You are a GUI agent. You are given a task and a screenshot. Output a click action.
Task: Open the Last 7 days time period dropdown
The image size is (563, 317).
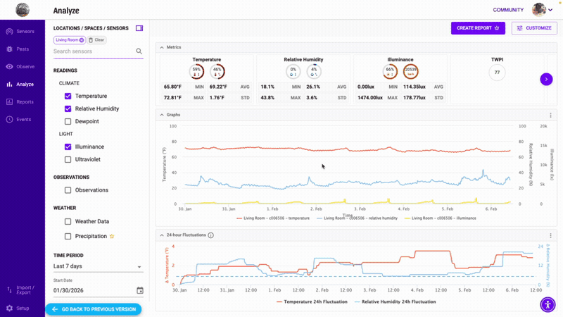[98, 266]
